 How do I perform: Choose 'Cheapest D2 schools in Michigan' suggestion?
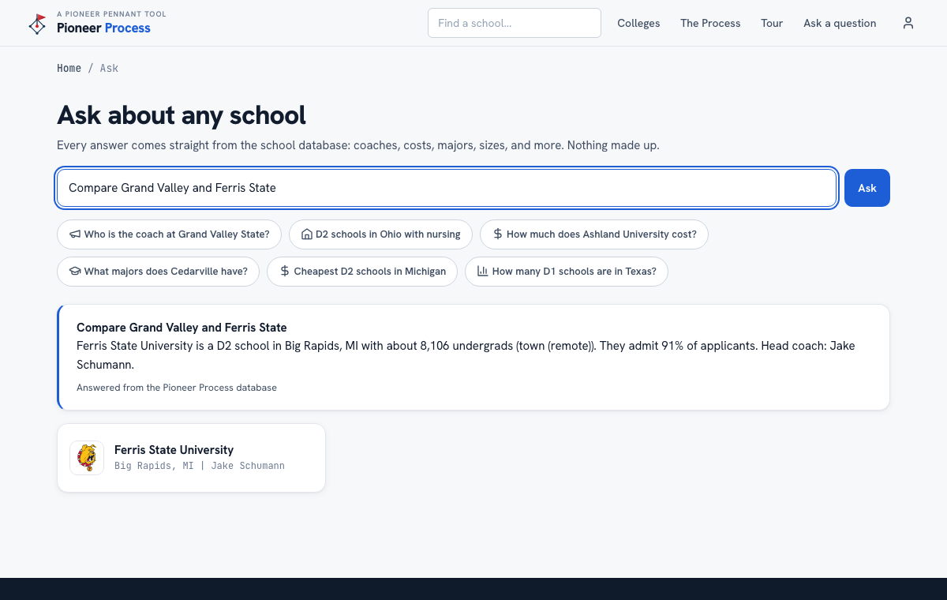tap(362, 272)
